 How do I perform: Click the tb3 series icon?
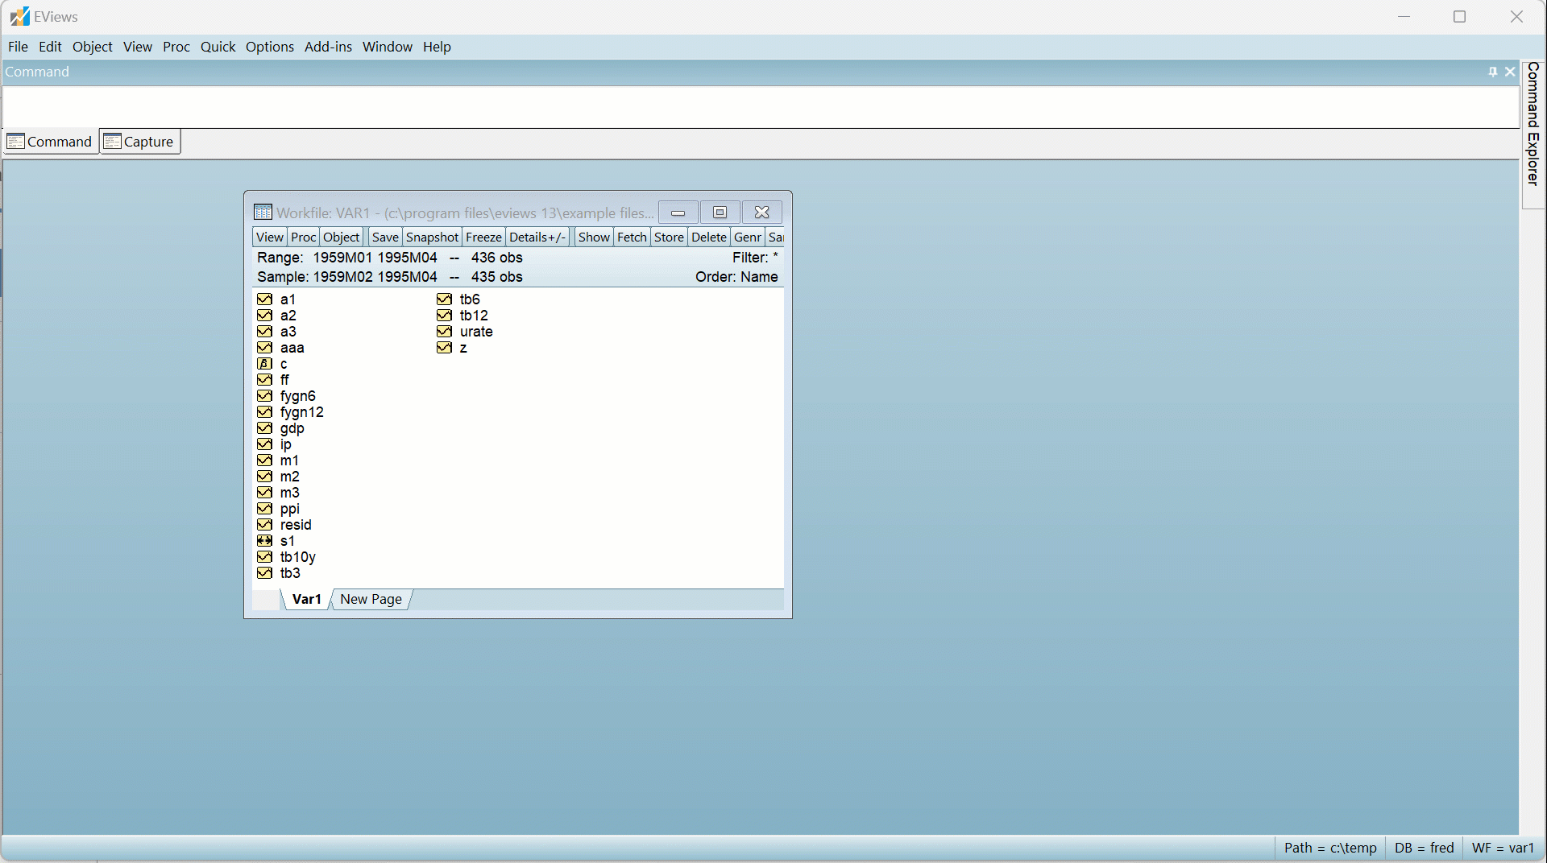click(x=264, y=573)
